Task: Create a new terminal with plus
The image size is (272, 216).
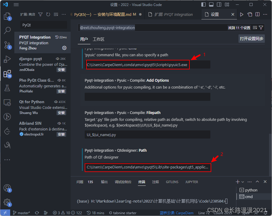Action: coord(238,182)
